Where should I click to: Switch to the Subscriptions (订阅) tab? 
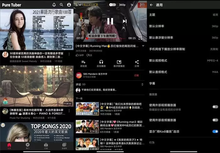coord(46,146)
